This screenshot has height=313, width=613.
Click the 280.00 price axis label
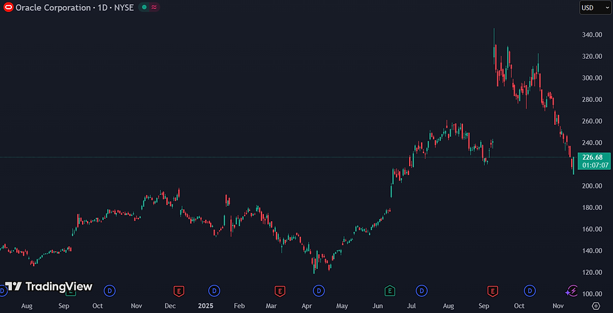pyautogui.click(x=591, y=99)
